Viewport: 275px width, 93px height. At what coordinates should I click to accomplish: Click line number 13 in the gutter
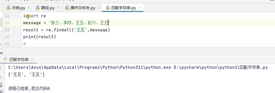click(7, 30)
